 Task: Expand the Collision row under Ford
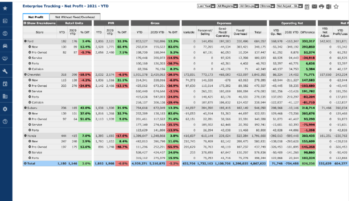30,69
